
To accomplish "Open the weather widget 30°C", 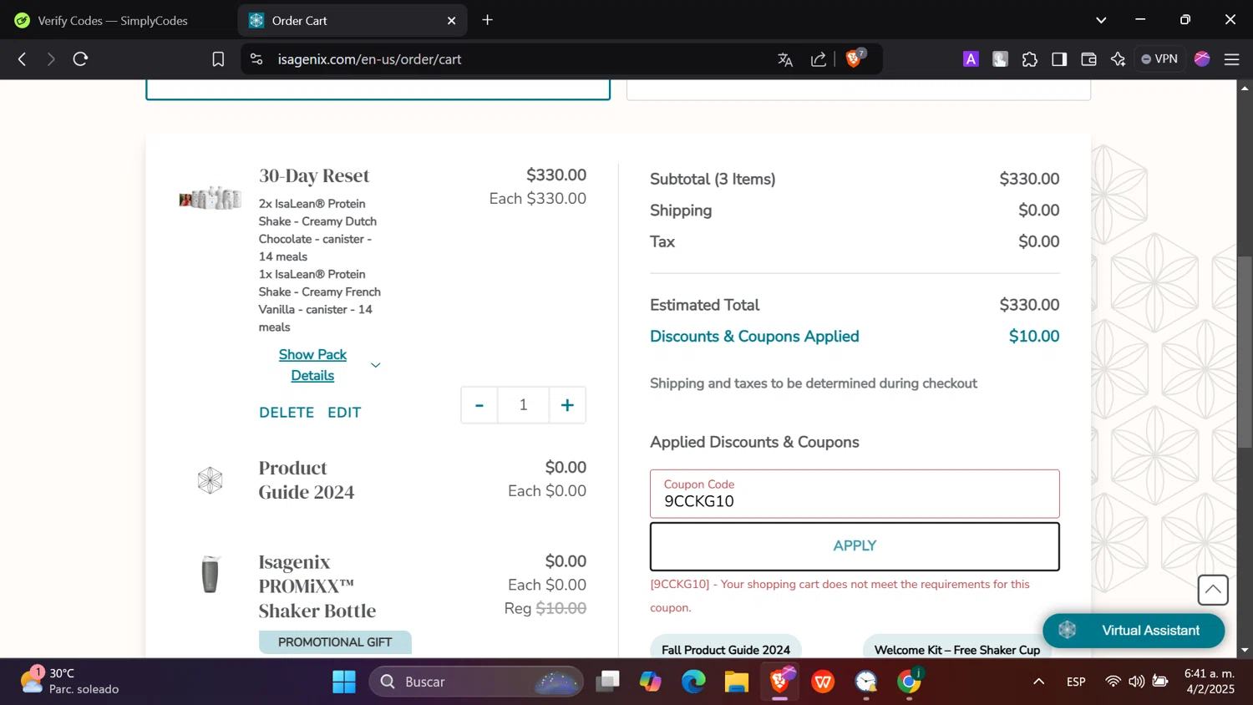I will click(70, 682).
